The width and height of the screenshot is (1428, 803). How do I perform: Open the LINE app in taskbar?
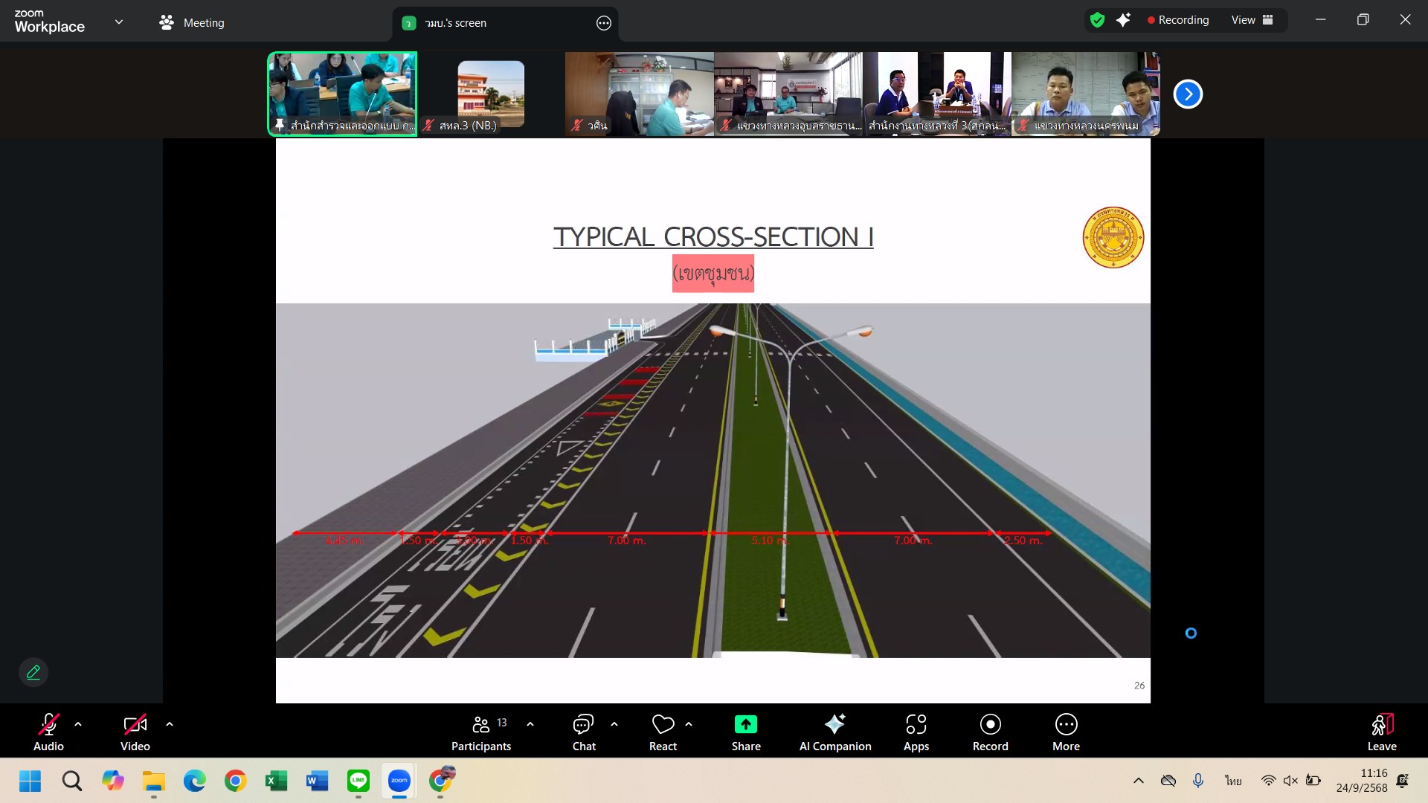[x=358, y=781]
